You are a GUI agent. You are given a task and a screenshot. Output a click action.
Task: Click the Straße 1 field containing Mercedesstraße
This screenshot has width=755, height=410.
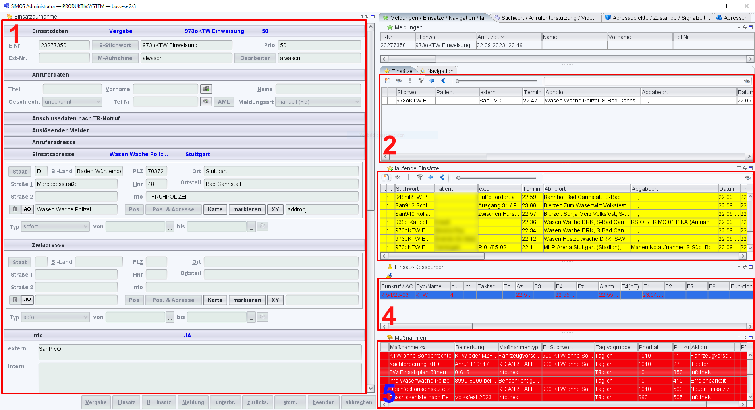[76, 184]
